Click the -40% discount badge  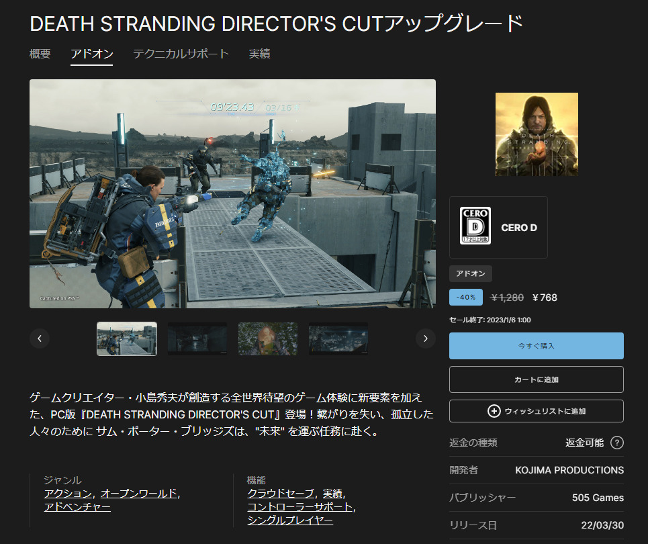pyautogui.click(x=466, y=298)
